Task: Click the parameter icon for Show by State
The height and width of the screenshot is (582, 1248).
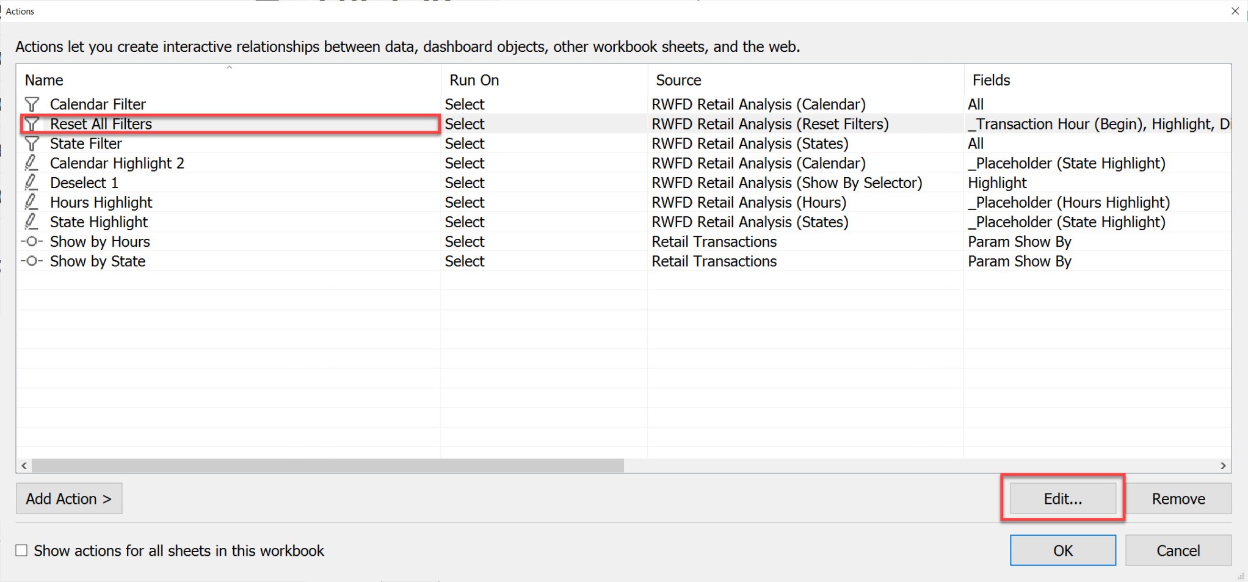Action: 32,261
